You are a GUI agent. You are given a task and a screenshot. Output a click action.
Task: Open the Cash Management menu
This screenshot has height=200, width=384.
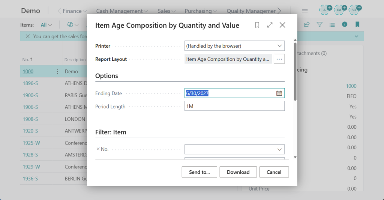click(x=122, y=11)
